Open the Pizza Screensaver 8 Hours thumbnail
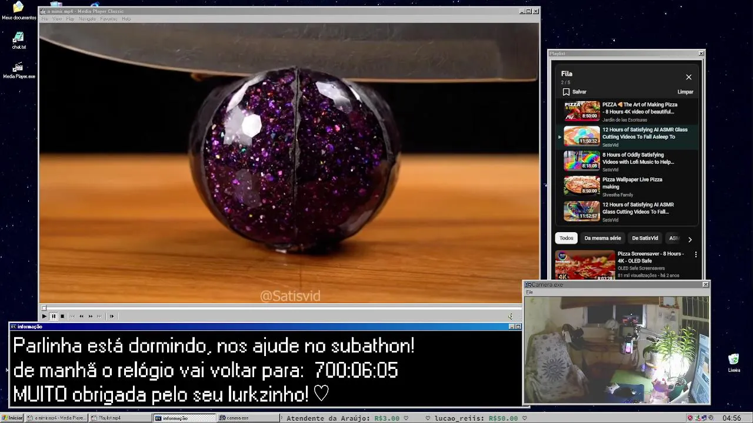Screen dimensions: 753x423 click(x=585, y=265)
